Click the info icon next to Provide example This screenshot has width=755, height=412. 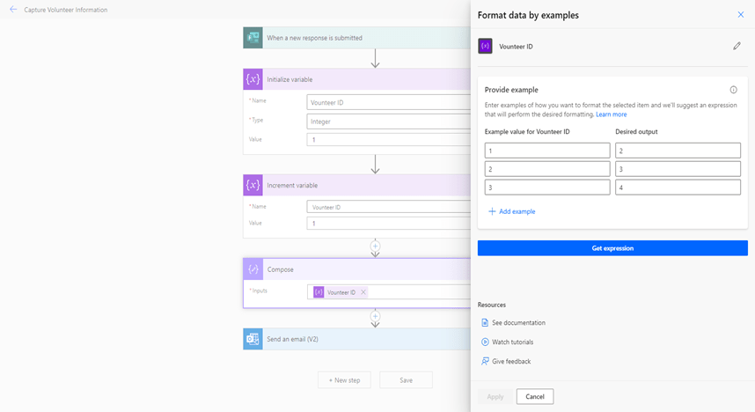tap(733, 90)
